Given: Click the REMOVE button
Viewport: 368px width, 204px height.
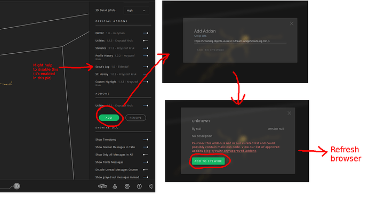Looking at the screenshot, I should [x=135, y=118].
